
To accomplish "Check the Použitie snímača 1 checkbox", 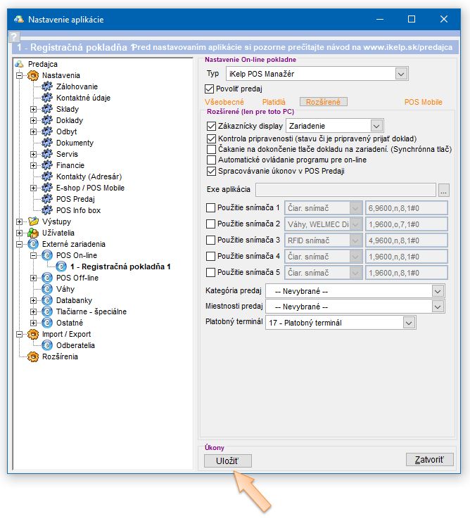I will pos(211,208).
